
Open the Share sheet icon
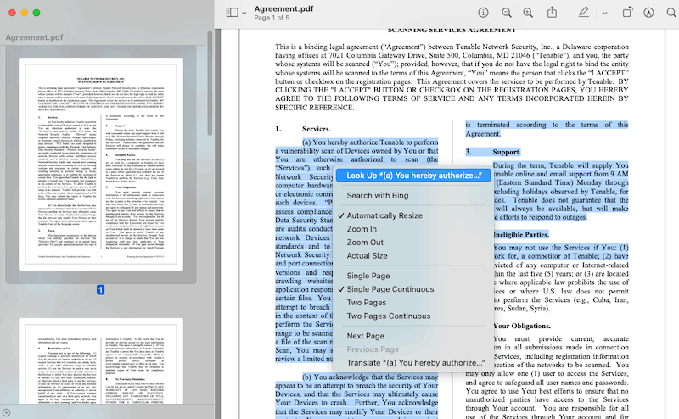[x=551, y=13]
